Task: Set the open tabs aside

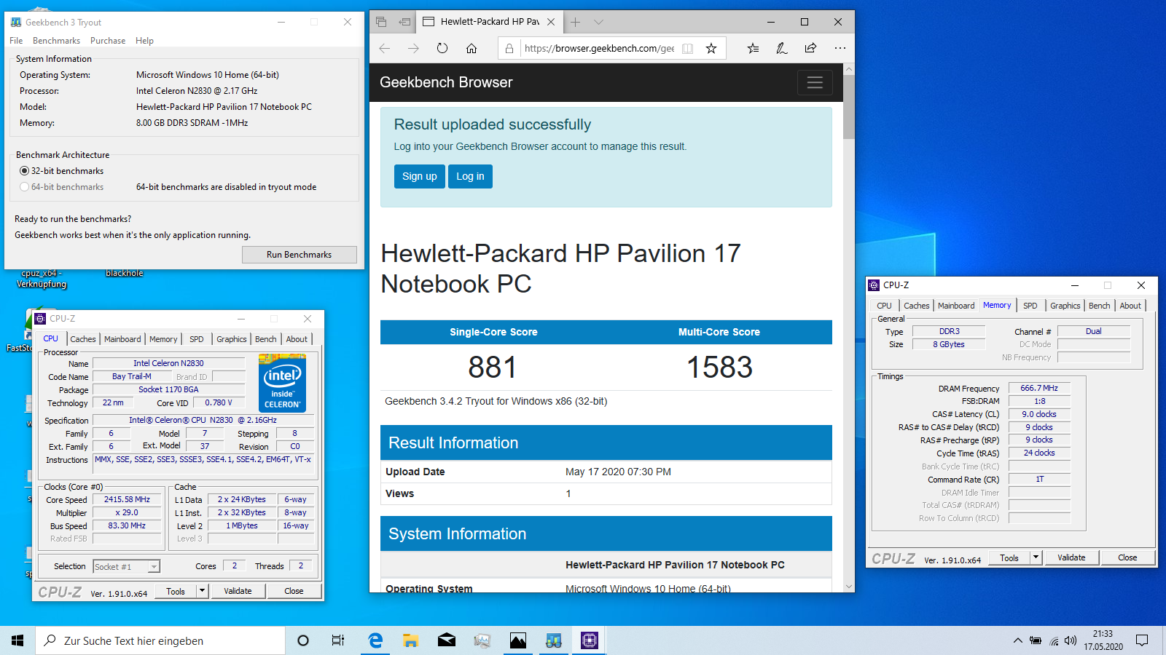Action: [x=405, y=22]
